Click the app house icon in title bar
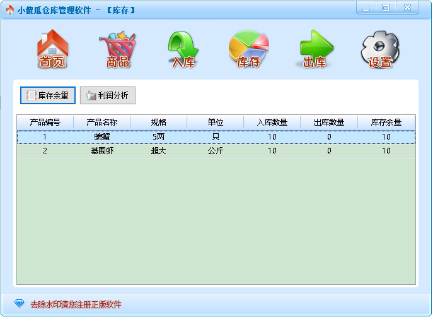 click(9, 10)
